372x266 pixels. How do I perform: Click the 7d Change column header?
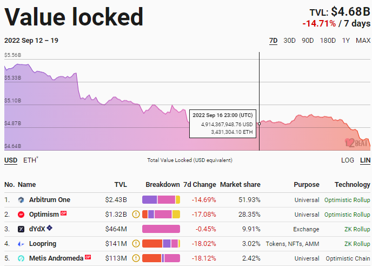tap(200, 185)
